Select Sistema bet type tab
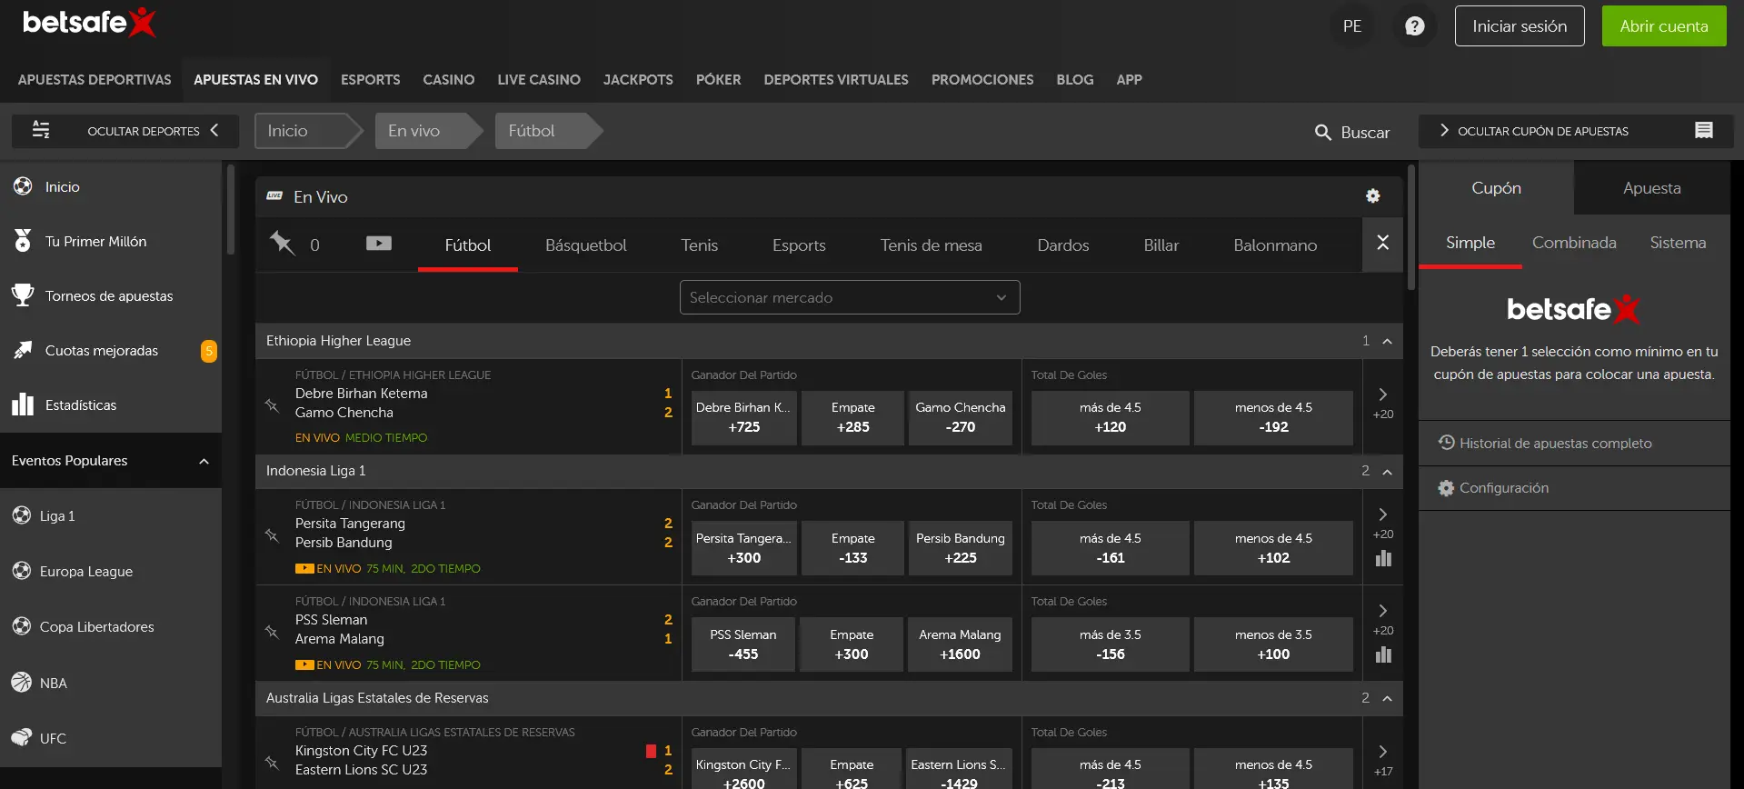 pos(1678,243)
